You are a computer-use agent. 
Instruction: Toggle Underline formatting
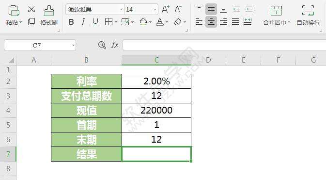click(95, 22)
